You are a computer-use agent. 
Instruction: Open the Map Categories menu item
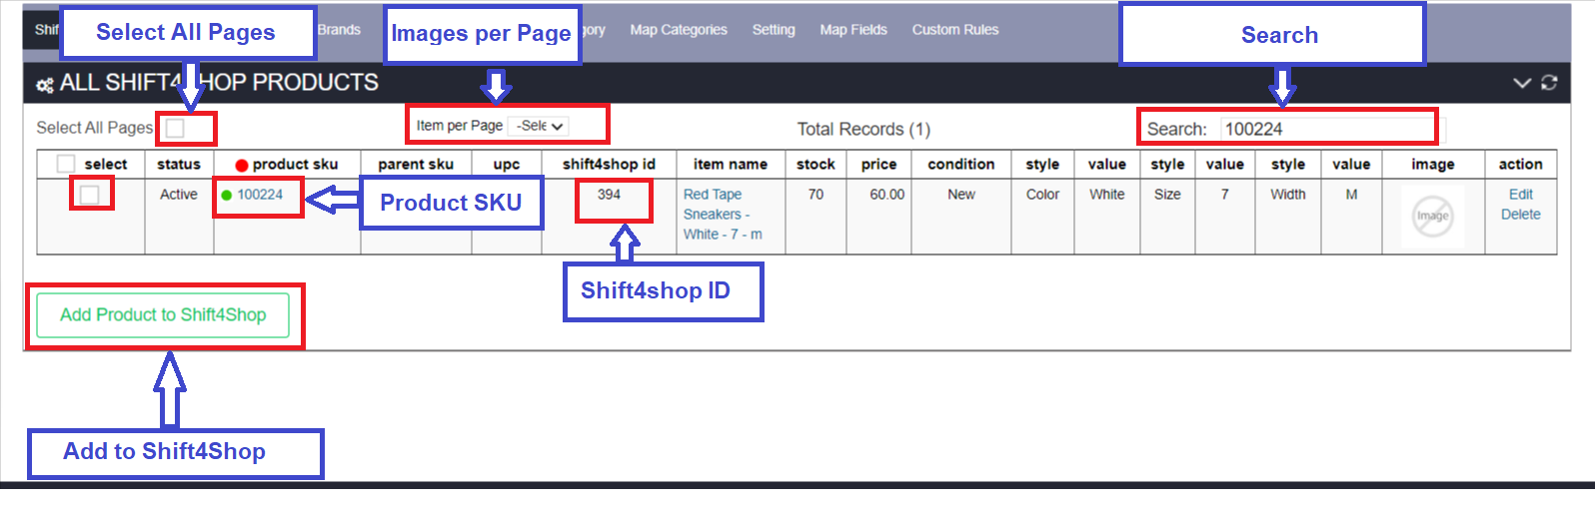point(679,30)
